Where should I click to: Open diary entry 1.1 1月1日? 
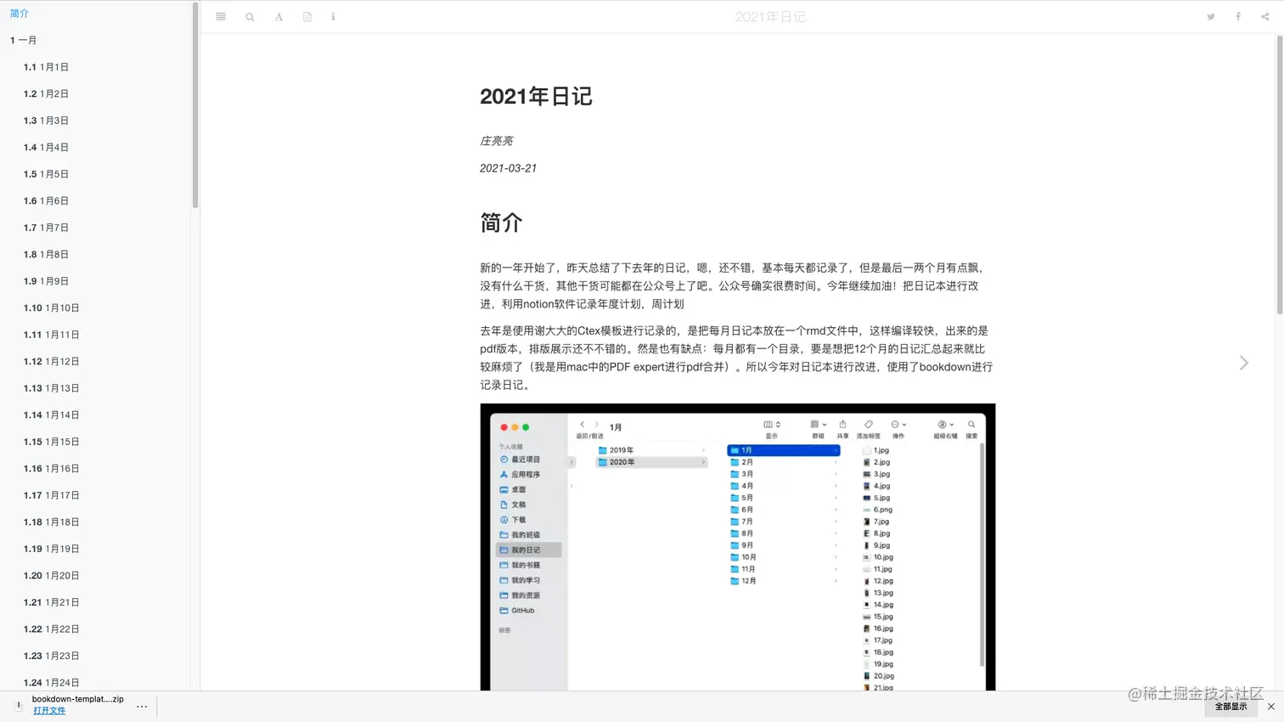[x=45, y=67]
